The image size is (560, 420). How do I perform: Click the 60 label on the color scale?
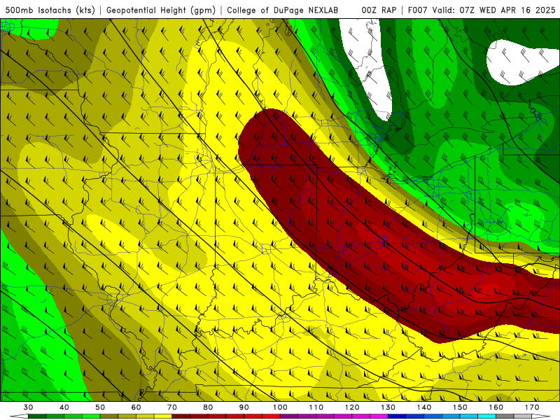(136, 407)
